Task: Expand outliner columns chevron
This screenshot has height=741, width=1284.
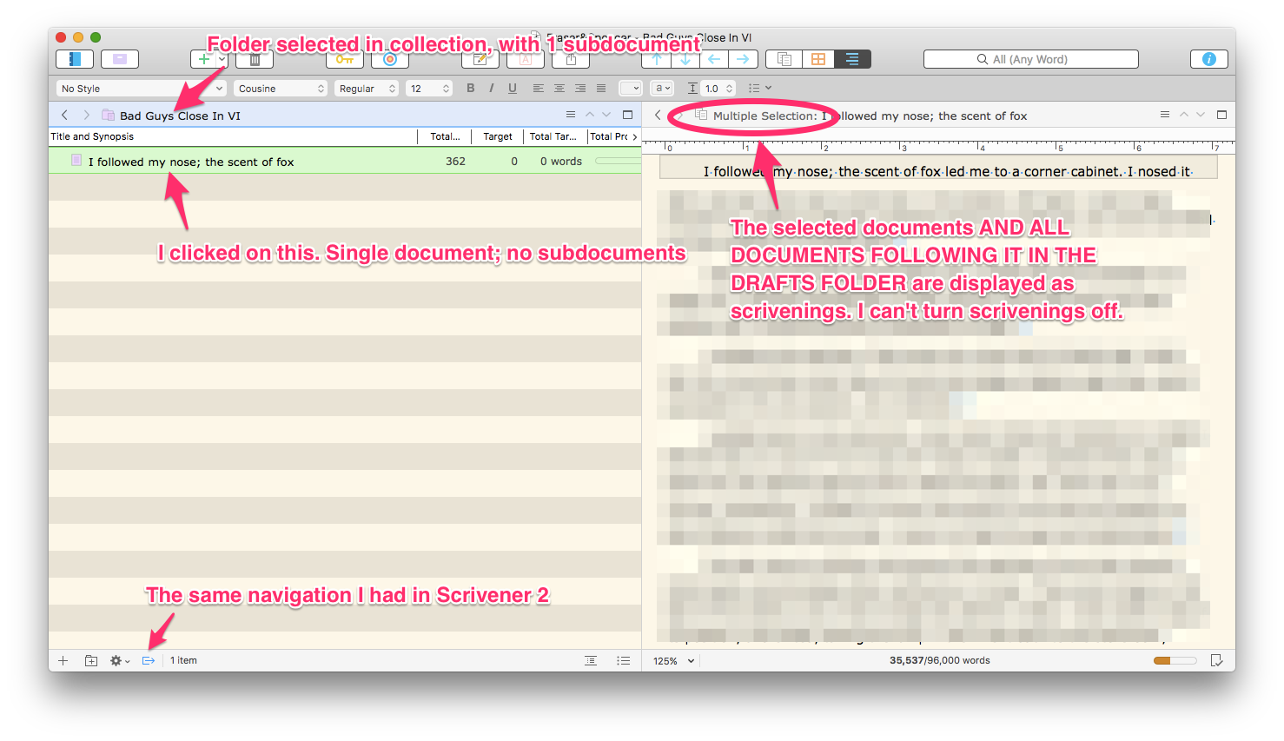Action: tap(635, 136)
